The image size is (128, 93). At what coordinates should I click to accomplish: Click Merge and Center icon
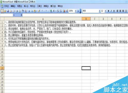(126, 11)
